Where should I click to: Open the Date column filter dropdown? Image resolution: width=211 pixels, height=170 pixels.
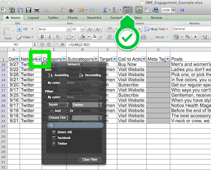pyautogui.click(x=17, y=59)
